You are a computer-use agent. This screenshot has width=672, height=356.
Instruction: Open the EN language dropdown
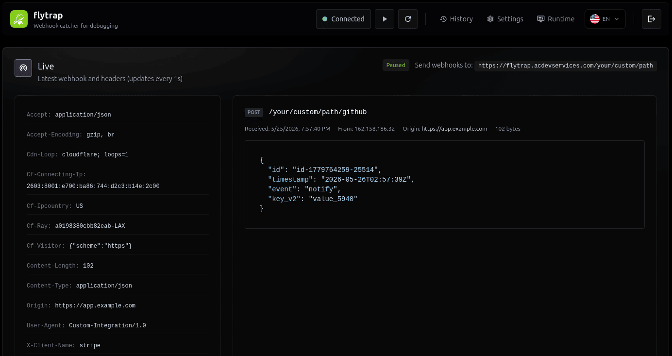[x=605, y=19]
